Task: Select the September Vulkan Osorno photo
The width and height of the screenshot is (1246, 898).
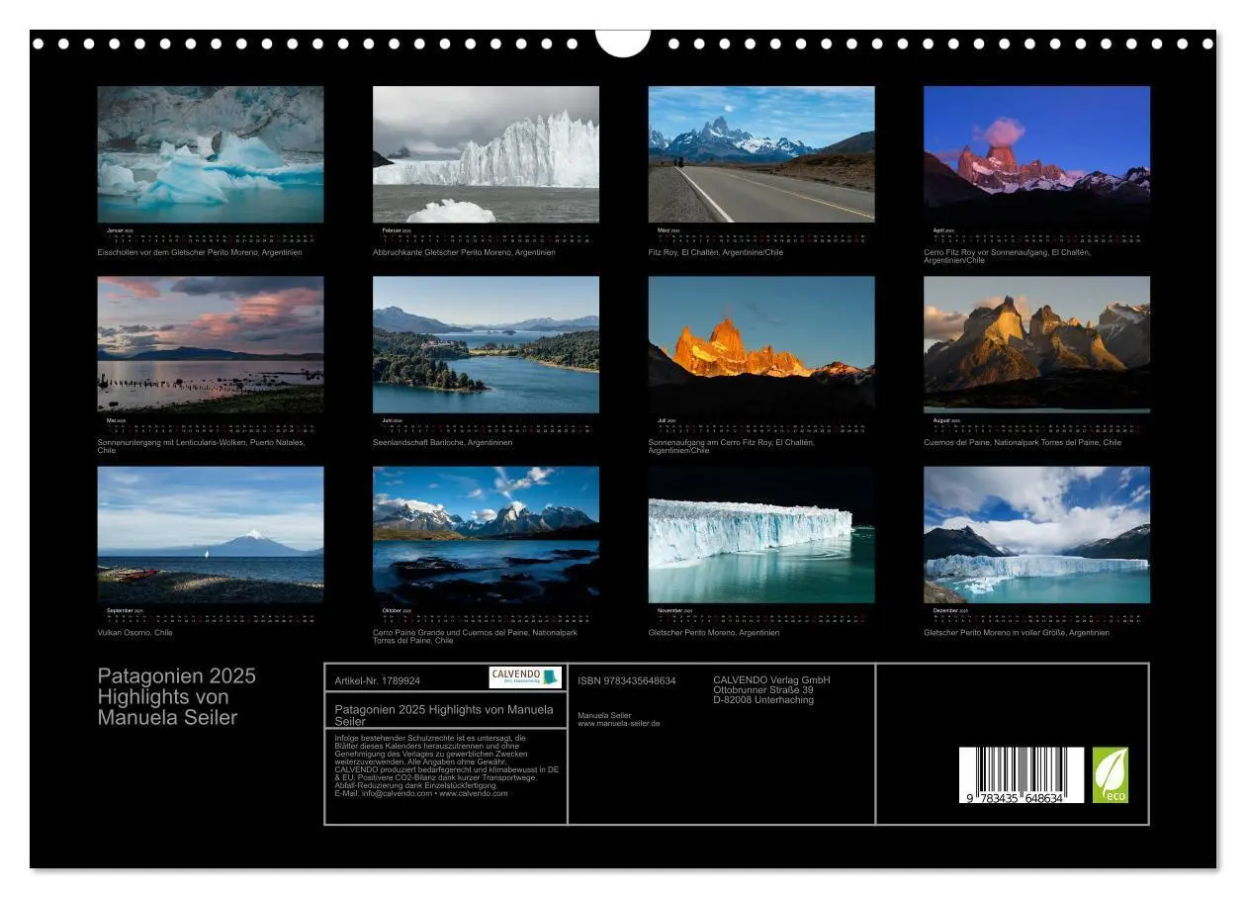Action: (x=211, y=535)
